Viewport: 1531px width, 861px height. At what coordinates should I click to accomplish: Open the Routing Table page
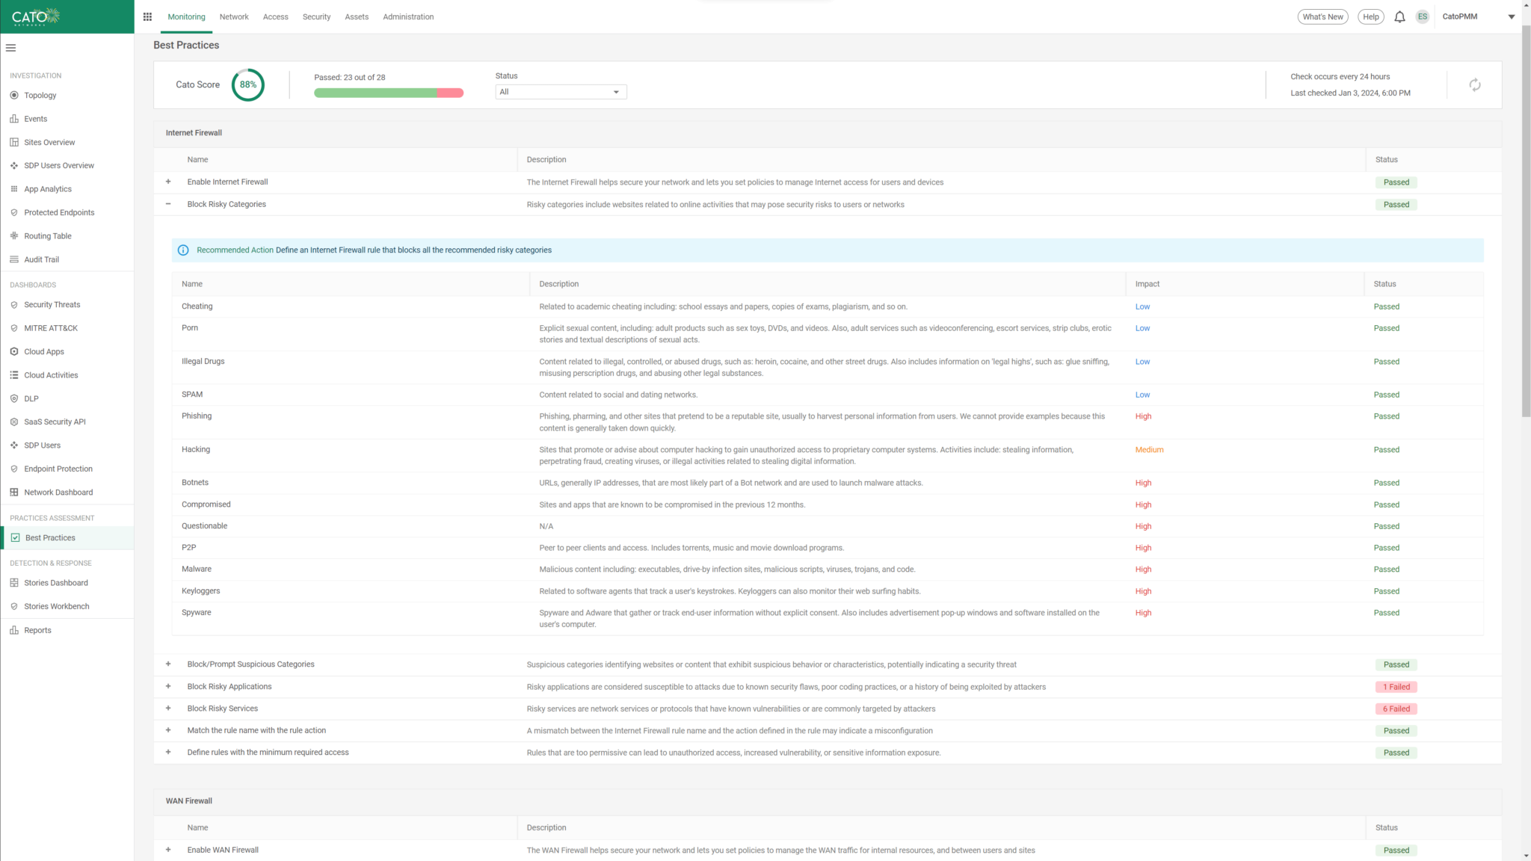(x=46, y=235)
